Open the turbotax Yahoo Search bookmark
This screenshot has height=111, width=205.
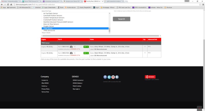tap(155, 7)
